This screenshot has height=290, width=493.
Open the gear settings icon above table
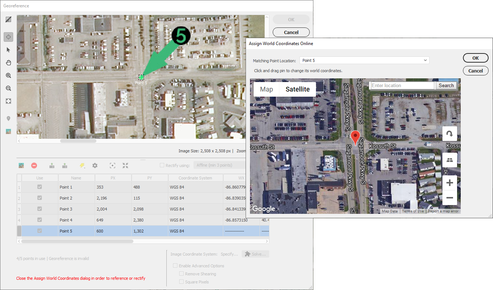95,166
